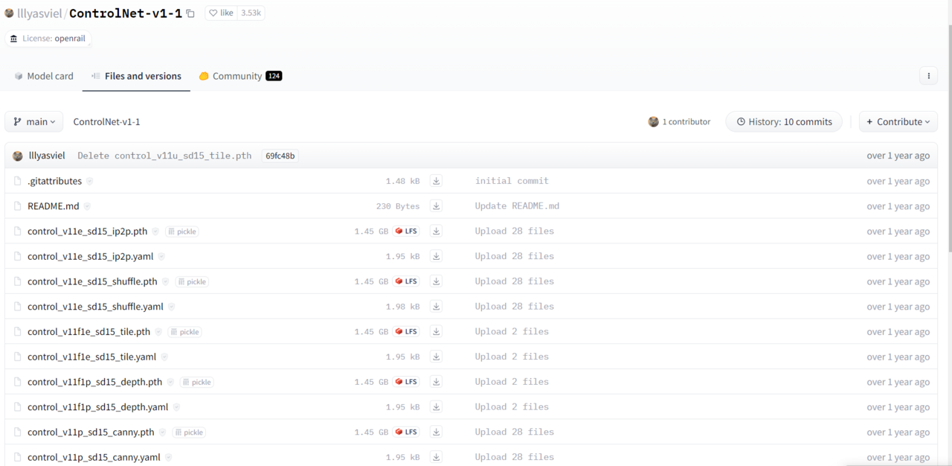Open the file control_v11f1e_sd15_tile.yaml

91,357
